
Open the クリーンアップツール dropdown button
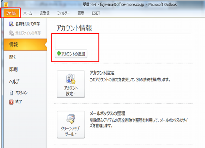pyautogui.click(x=71, y=125)
